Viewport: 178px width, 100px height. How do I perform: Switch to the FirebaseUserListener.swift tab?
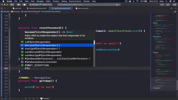coord(36,8)
